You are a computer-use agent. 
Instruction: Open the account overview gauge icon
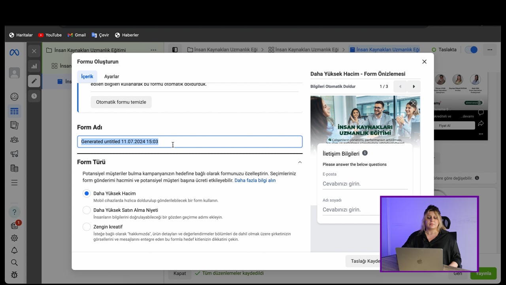(x=14, y=97)
